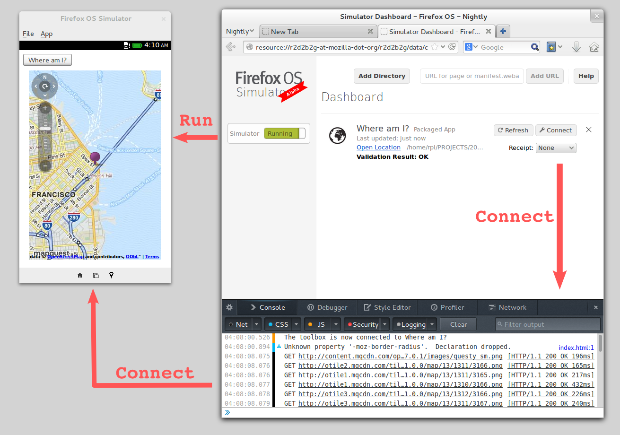The image size is (620, 435).
Task: Expand the CSS filter dropdown arrow
Action: coord(297,324)
